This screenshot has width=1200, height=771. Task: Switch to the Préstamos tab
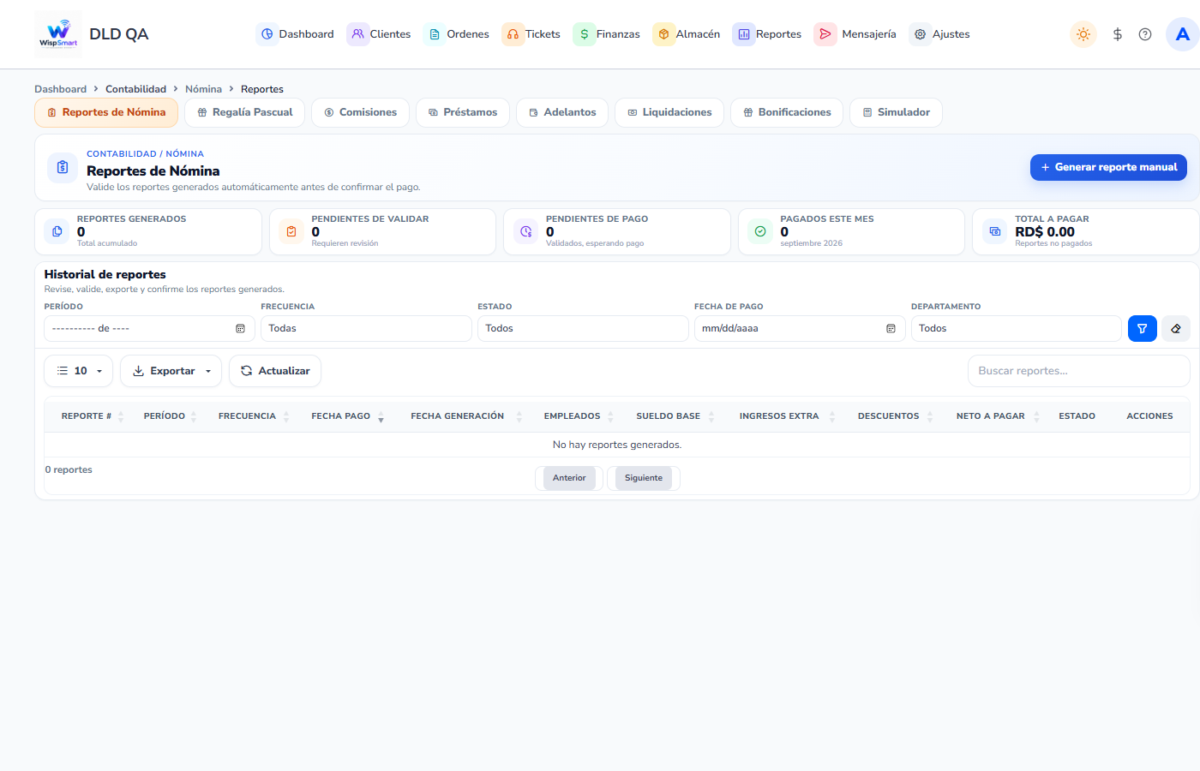pyautogui.click(x=463, y=112)
